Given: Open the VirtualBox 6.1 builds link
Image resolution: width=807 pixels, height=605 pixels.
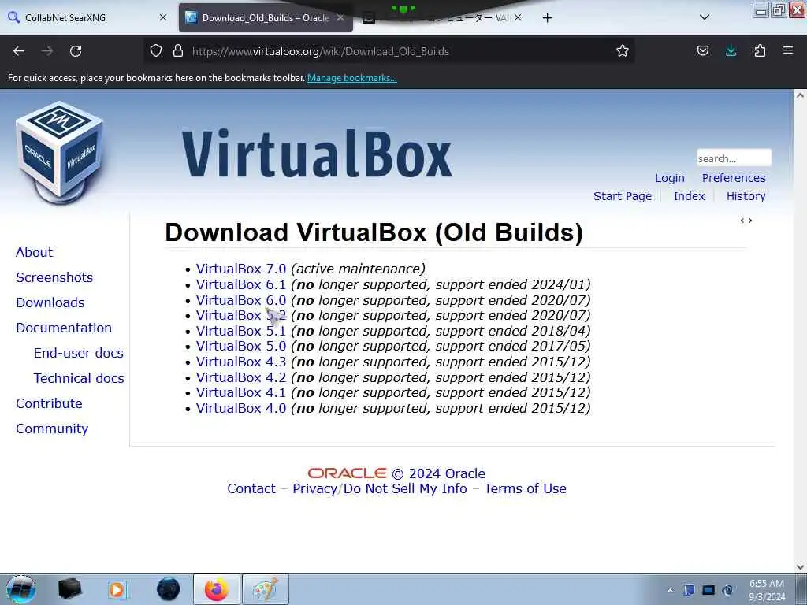Looking at the screenshot, I should 241,284.
